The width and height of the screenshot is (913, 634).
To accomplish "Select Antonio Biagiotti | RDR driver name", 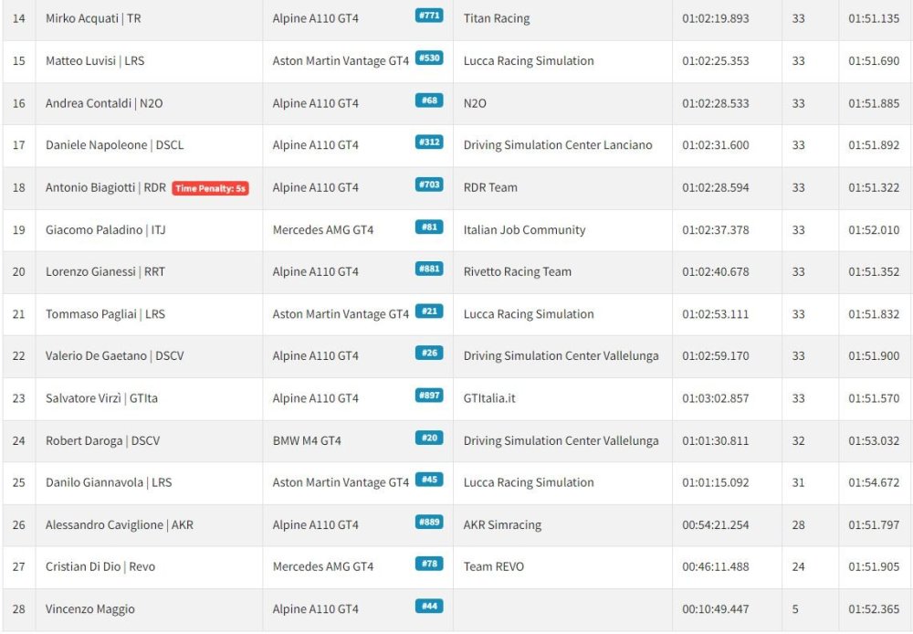I will coord(106,187).
